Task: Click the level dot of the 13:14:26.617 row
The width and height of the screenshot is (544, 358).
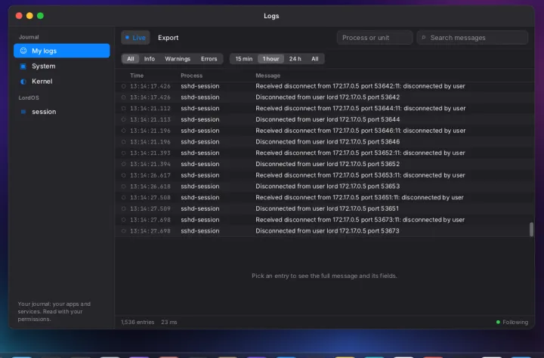Action: pyautogui.click(x=123, y=175)
